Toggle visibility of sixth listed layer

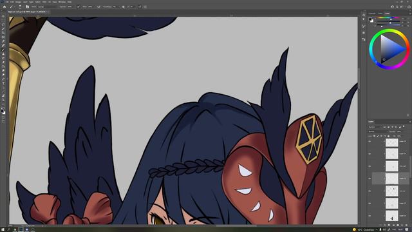point(369,203)
